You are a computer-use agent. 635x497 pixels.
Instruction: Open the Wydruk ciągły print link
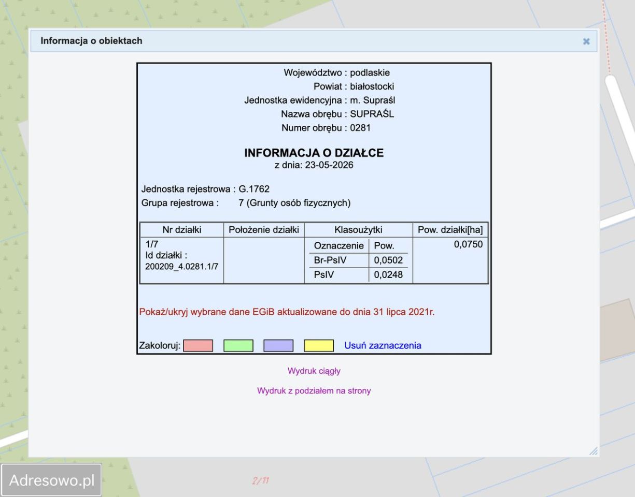click(x=314, y=371)
